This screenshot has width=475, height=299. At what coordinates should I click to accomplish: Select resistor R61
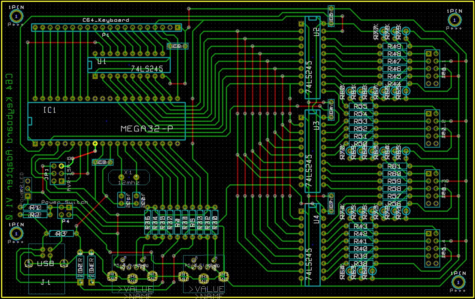pyautogui.click(x=394, y=166)
